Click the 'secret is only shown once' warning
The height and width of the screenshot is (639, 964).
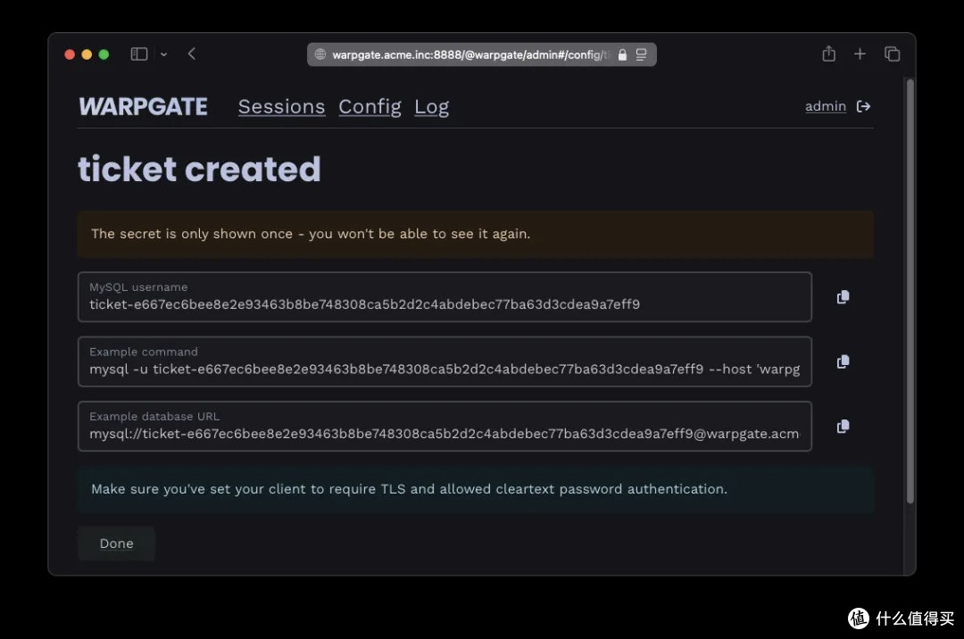[x=475, y=234]
